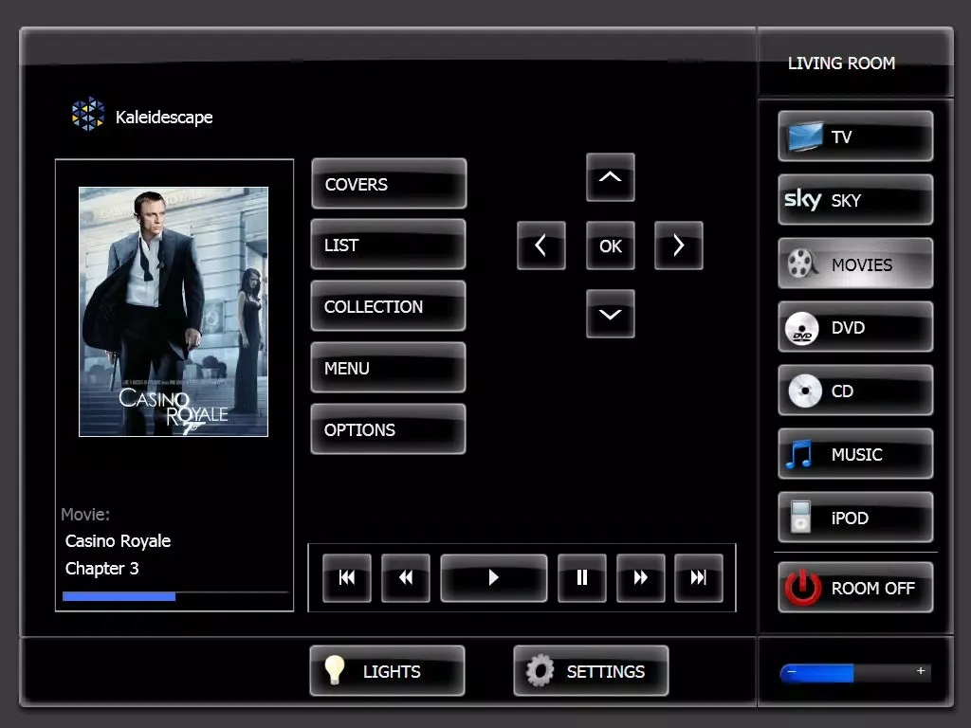
Task: Show the movie LIST view
Action: (x=389, y=245)
